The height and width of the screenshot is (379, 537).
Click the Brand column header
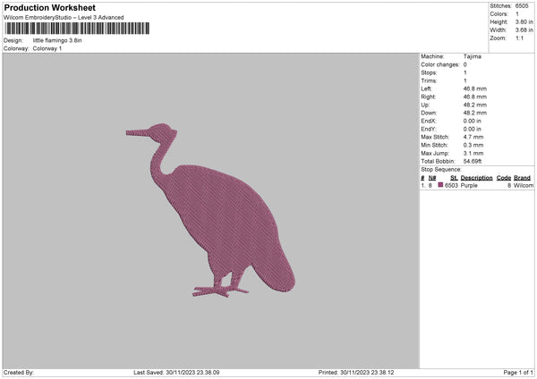[x=523, y=177]
